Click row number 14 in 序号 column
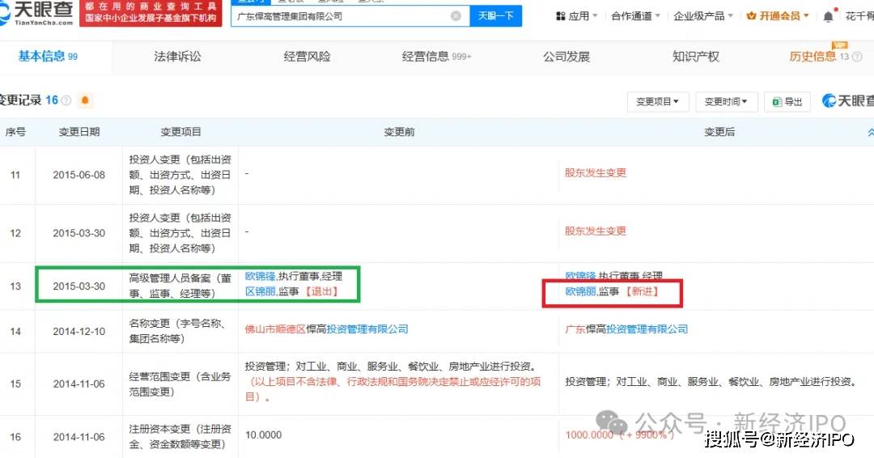 (x=15, y=332)
